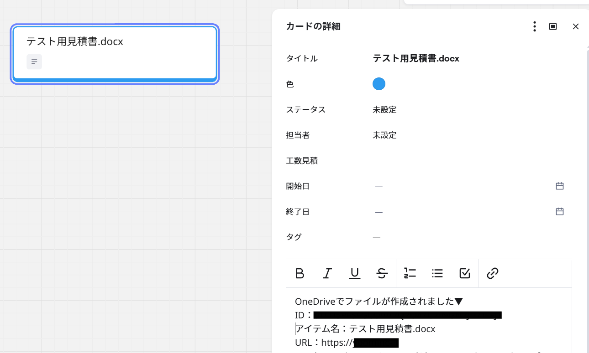Click the 工数見積 field label
The image size is (589, 353).
302,161
